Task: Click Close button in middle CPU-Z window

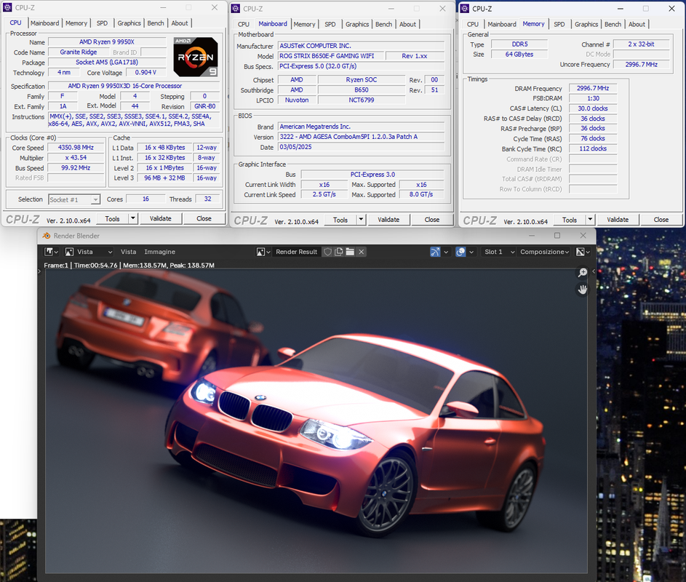Action: click(432, 220)
